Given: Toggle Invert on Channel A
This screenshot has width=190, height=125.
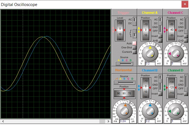Looking at the screenshot, I should 160,36.
